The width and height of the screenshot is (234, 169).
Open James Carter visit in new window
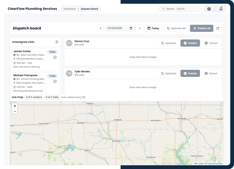click(55, 57)
